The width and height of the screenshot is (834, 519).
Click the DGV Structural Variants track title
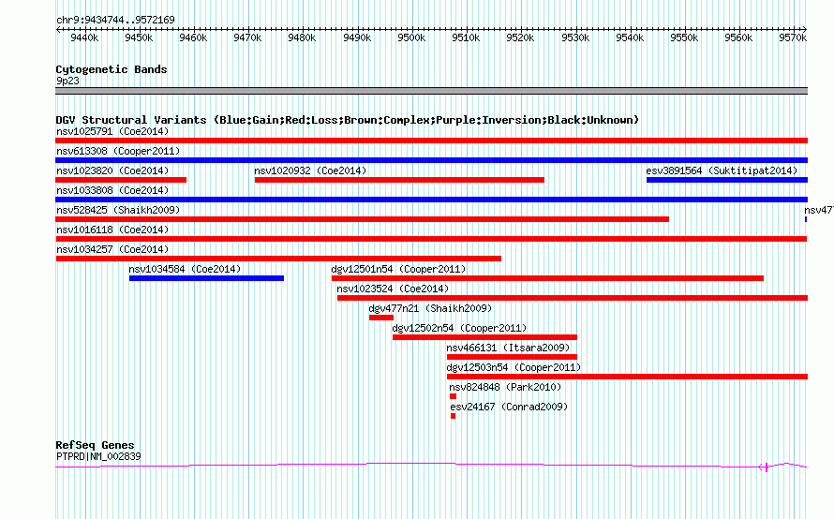tap(348, 120)
